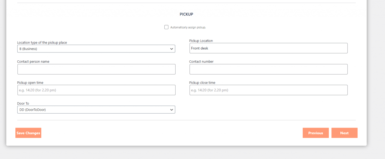Viewport: 385px width, 159px height.
Task: Click the 'Pickup close time' label
Action: (x=202, y=82)
